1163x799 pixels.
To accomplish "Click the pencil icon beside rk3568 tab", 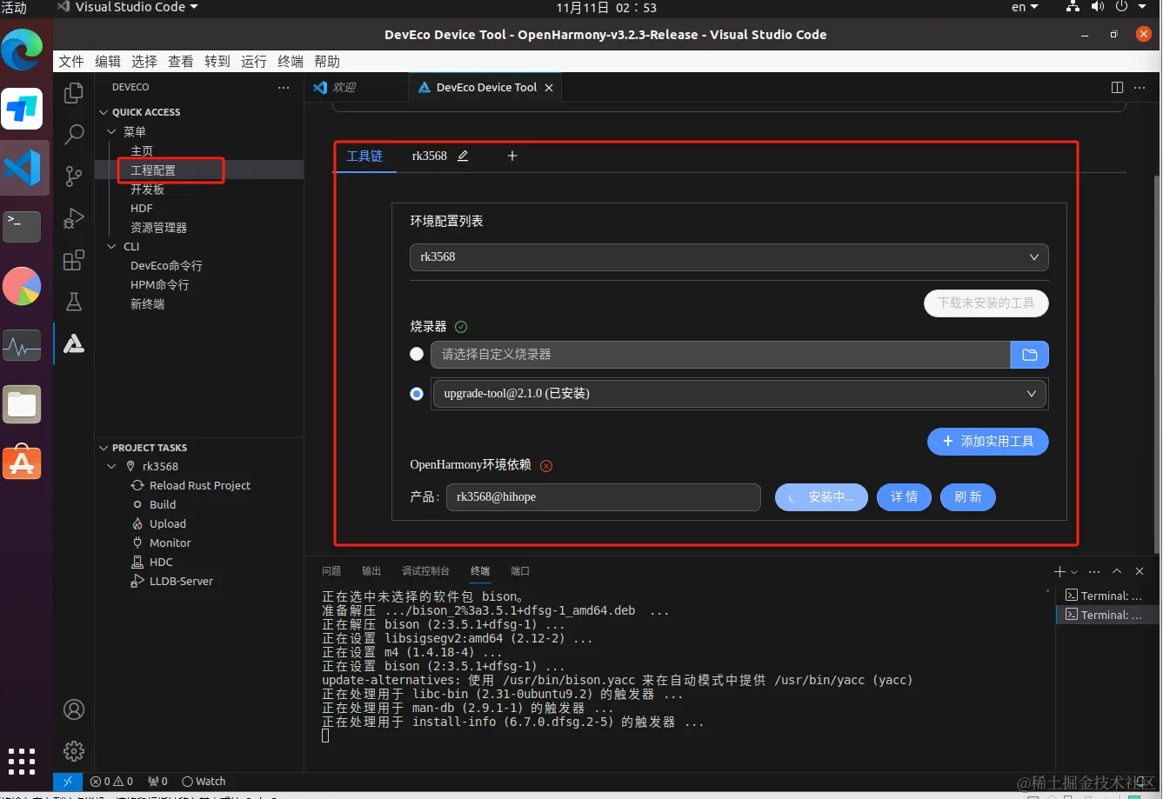I will pos(463,156).
